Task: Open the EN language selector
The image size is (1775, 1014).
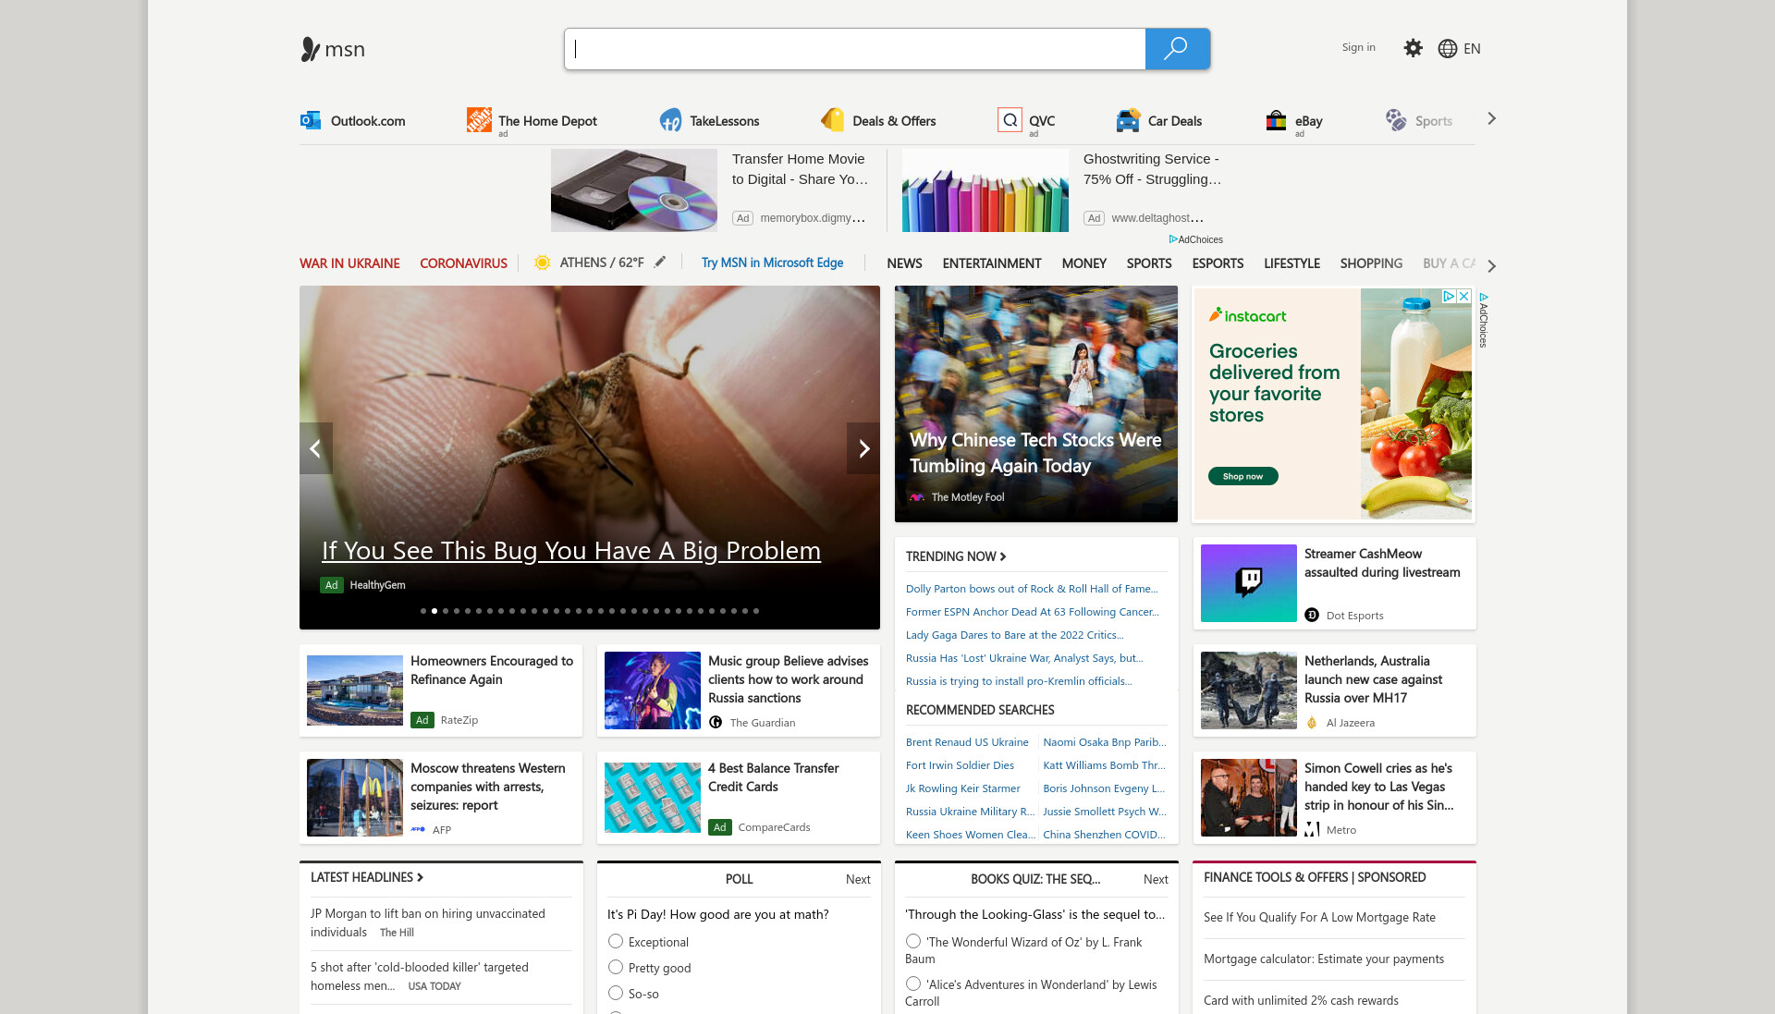Action: tap(1472, 49)
